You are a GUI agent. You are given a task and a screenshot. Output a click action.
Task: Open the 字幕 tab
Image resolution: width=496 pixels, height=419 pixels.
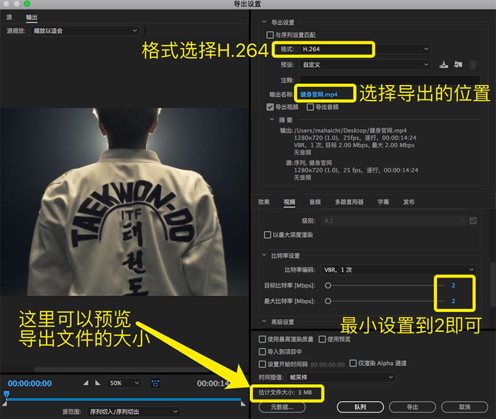(x=383, y=202)
